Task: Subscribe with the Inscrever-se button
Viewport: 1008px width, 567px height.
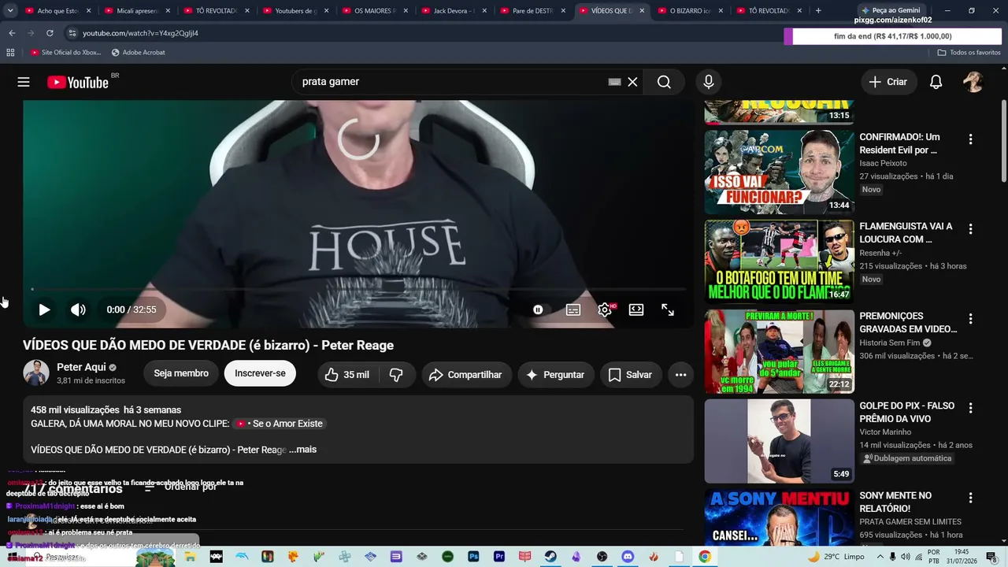Action: click(260, 373)
